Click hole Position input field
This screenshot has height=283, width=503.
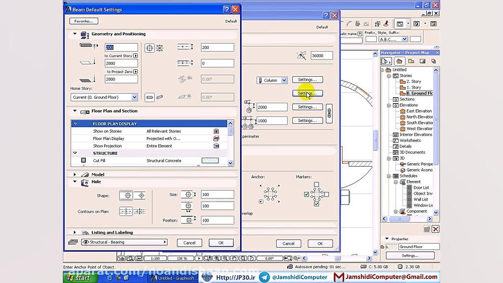click(x=217, y=221)
